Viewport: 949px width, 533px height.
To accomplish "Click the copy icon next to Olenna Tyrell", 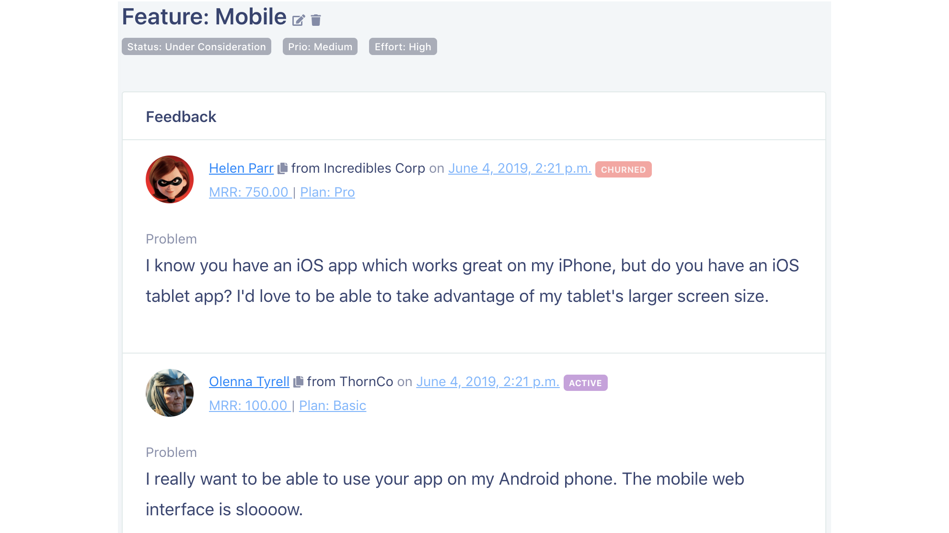I will tap(299, 381).
